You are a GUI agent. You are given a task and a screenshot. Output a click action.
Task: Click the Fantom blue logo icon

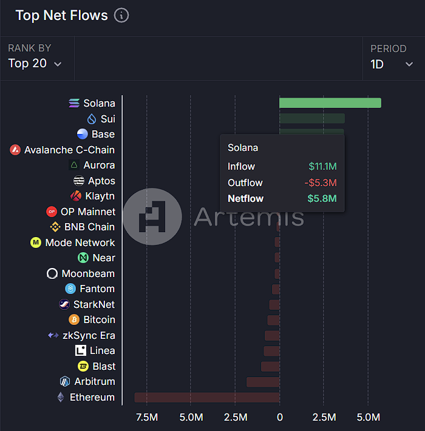tap(70, 289)
